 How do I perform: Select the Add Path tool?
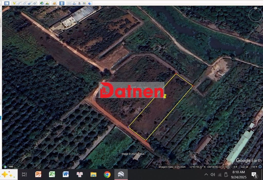click(x=24, y=3)
